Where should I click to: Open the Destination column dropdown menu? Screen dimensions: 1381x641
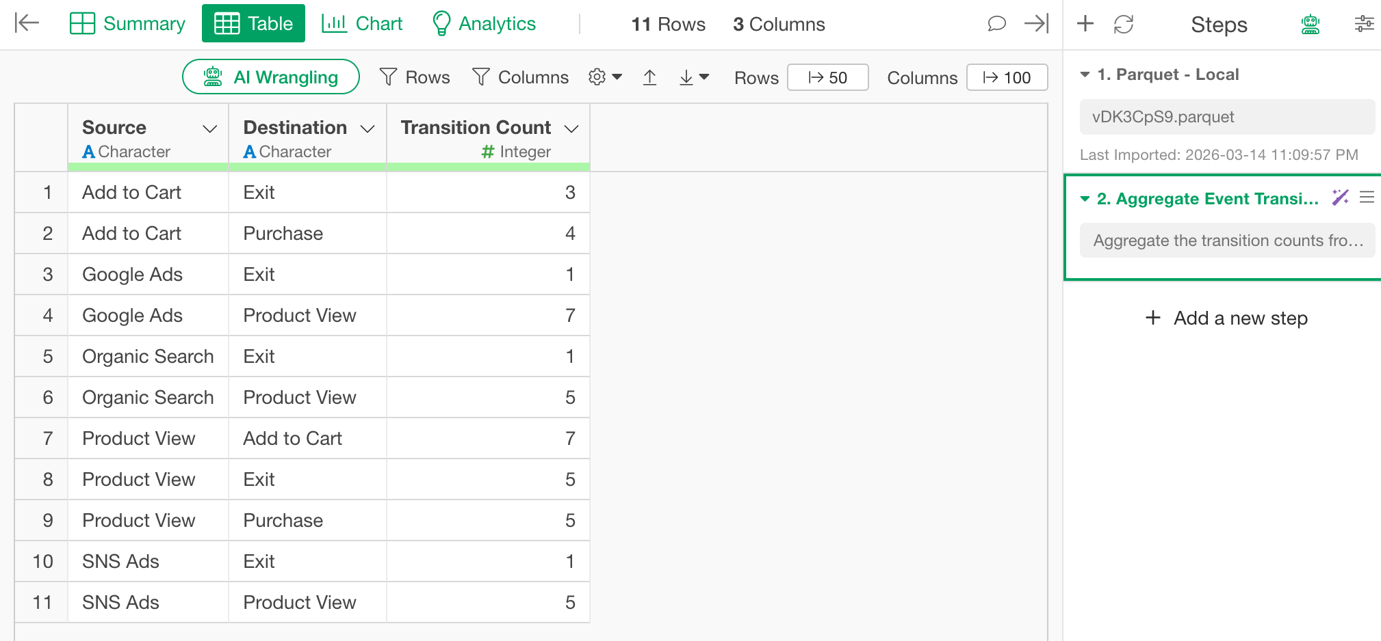click(x=367, y=128)
